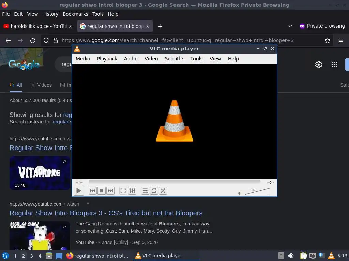The width and height of the screenshot is (349, 261).
Task: Click VLC elapsed time label
Action: [x=79, y=182]
